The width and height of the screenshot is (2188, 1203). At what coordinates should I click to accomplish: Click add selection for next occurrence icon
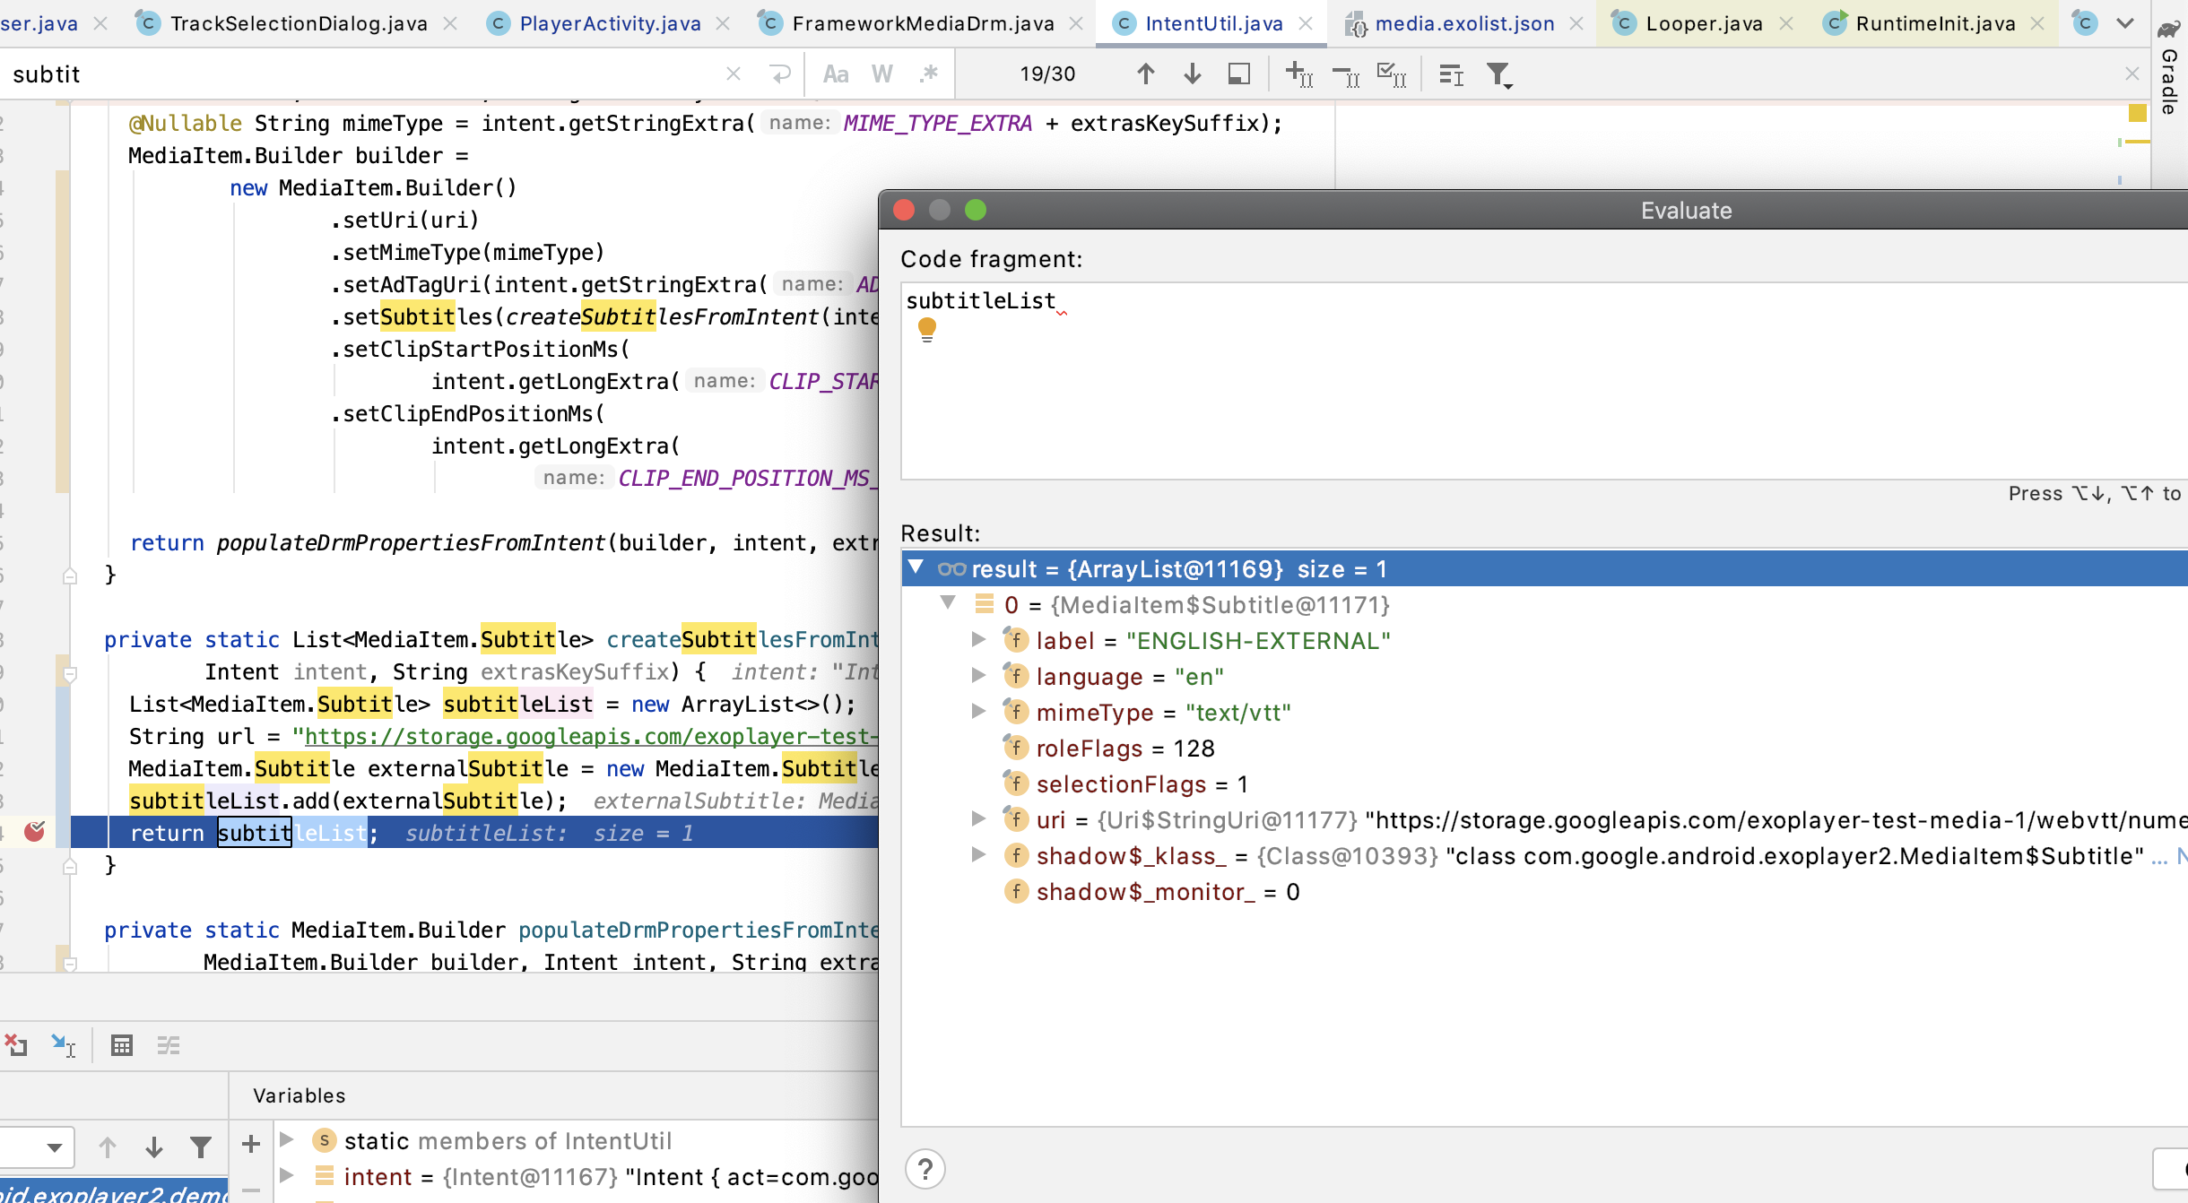click(x=1298, y=74)
